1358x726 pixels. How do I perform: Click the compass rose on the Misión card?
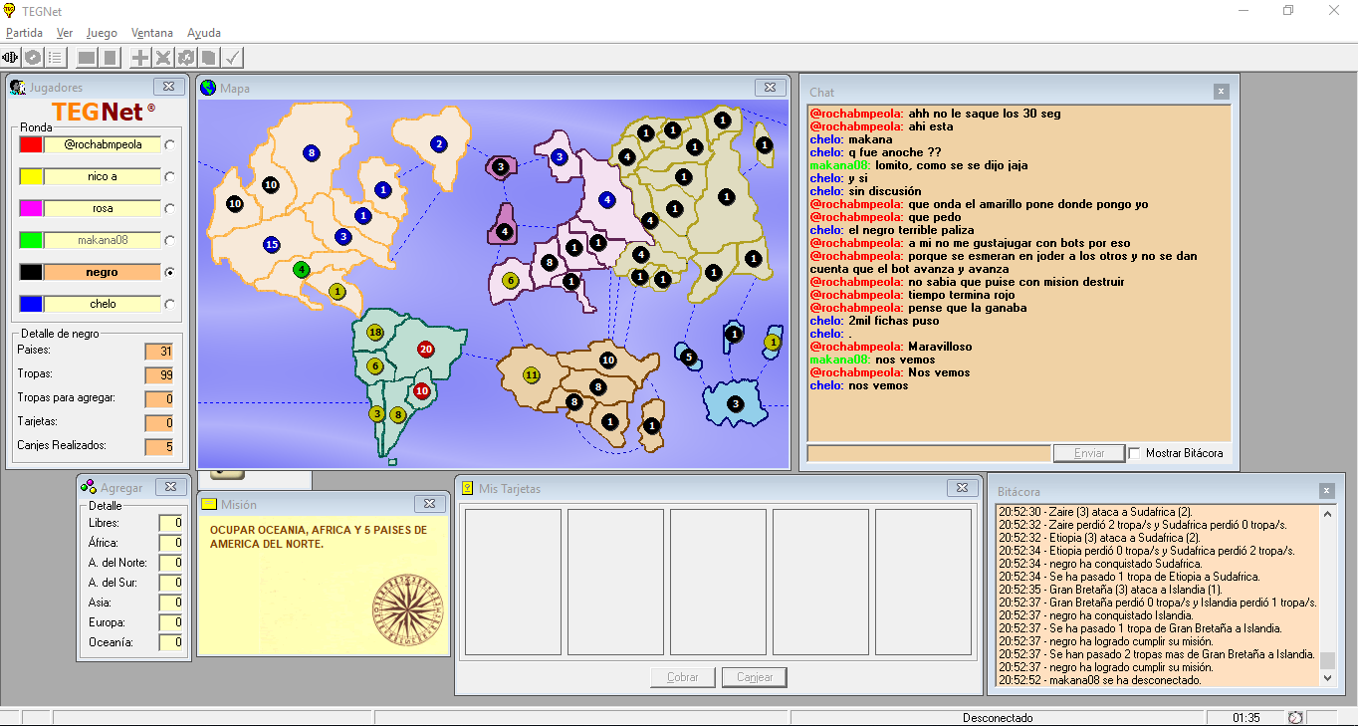tap(404, 605)
